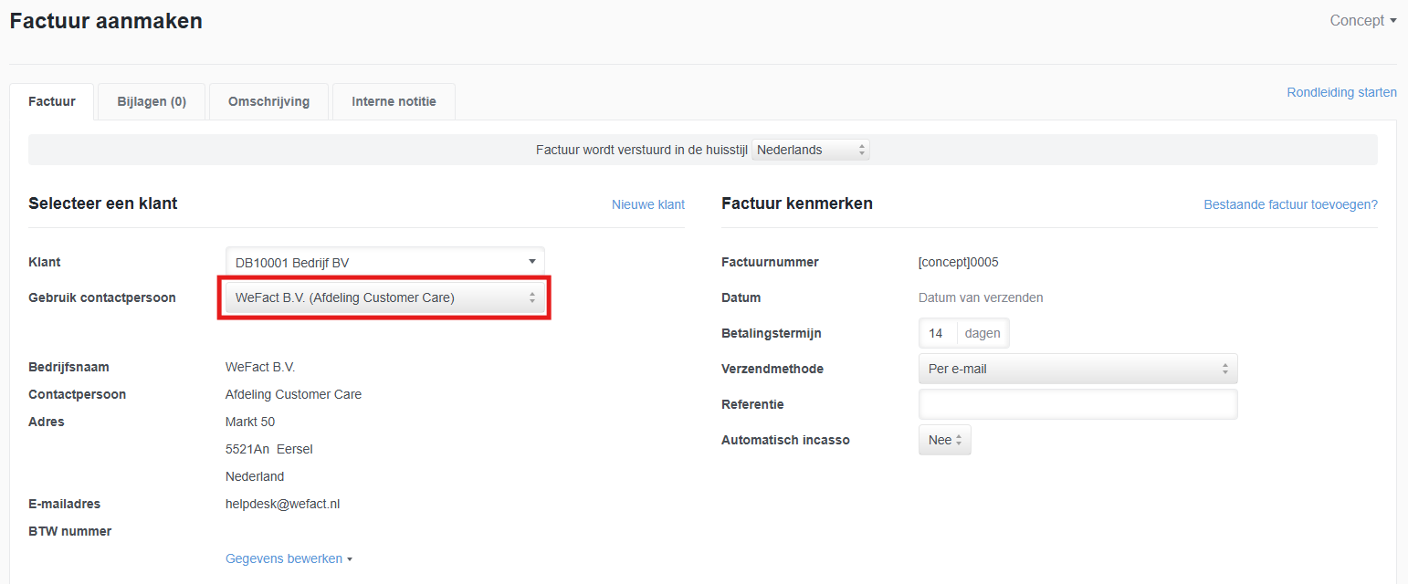Click the Rondleiding starten link

[1341, 92]
